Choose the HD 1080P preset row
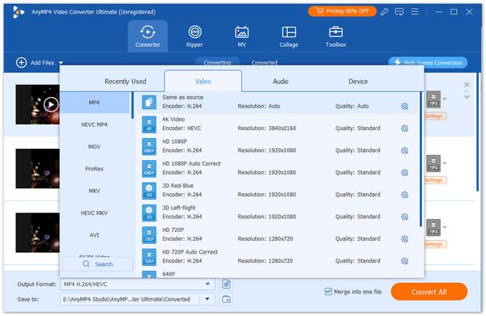This screenshot has width=486, height=316. [279, 146]
